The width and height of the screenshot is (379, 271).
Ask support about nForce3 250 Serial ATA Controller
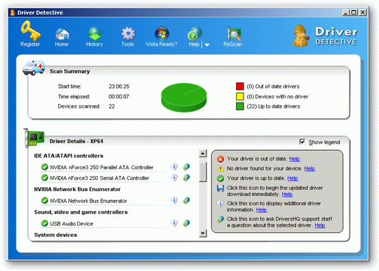(x=186, y=177)
